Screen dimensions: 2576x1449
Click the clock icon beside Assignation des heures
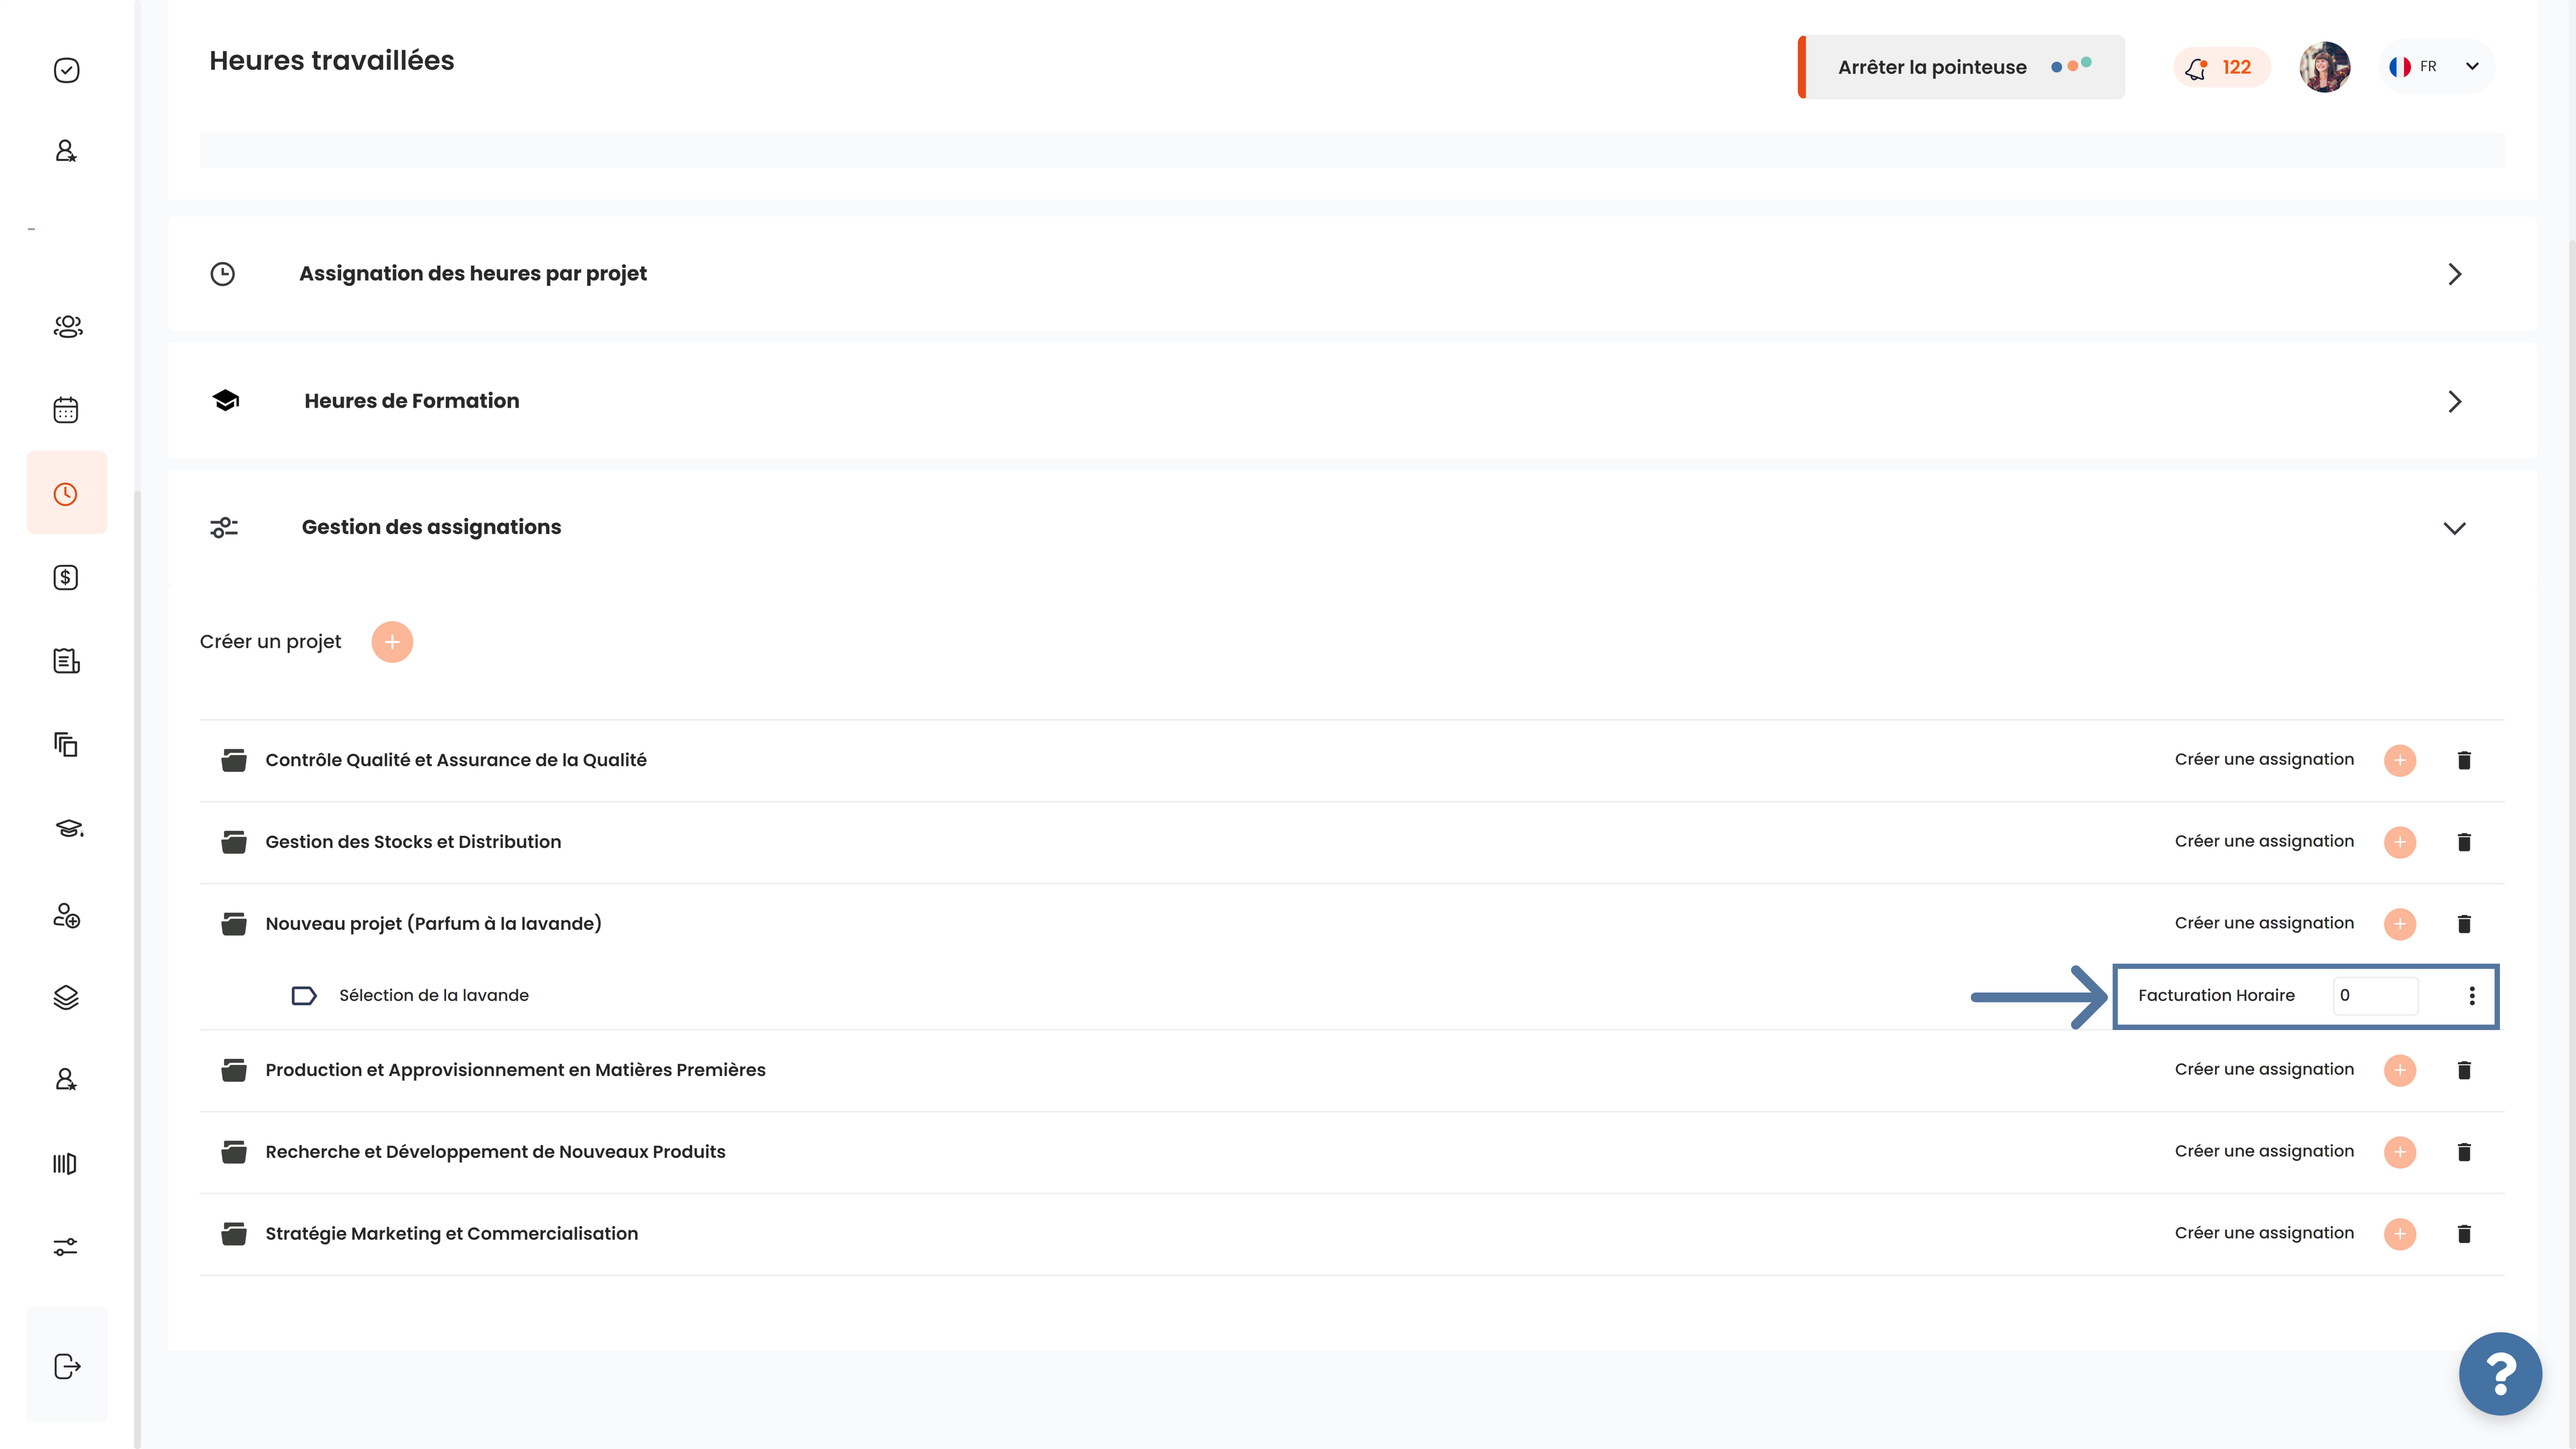coord(223,274)
